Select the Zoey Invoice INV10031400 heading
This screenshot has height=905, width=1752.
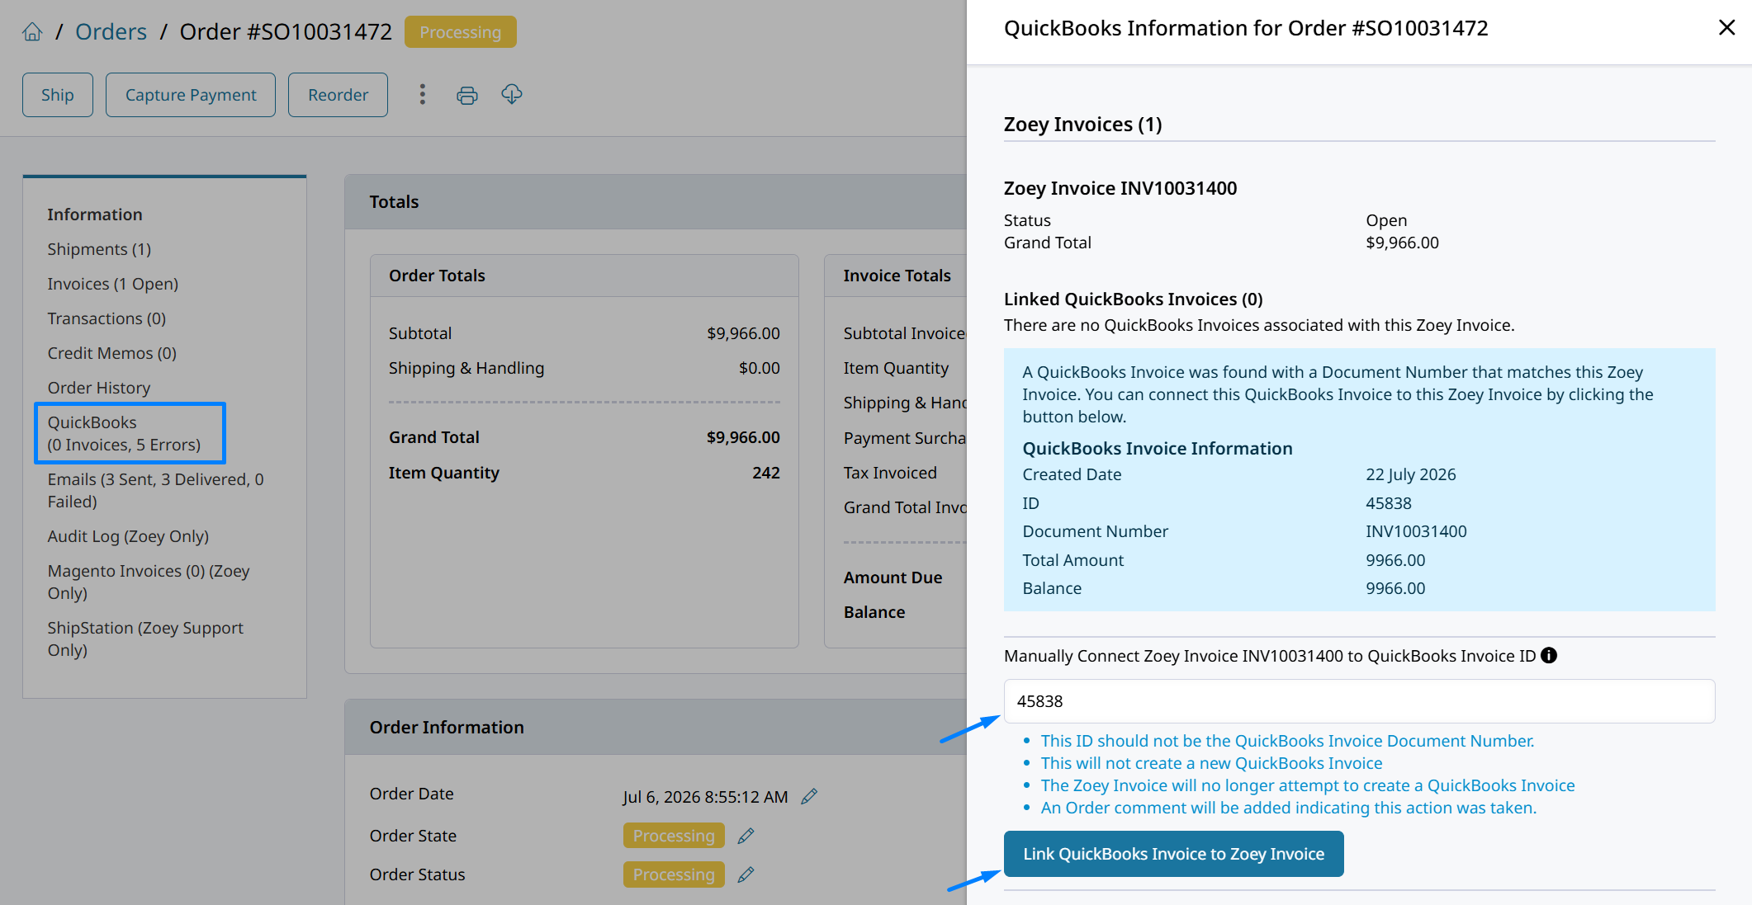(1120, 188)
